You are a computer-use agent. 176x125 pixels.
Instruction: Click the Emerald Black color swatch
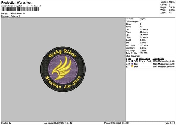pyautogui.click(x=132, y=61)
